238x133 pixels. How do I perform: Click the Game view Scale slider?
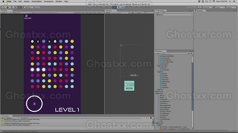(x=45, y=13)
